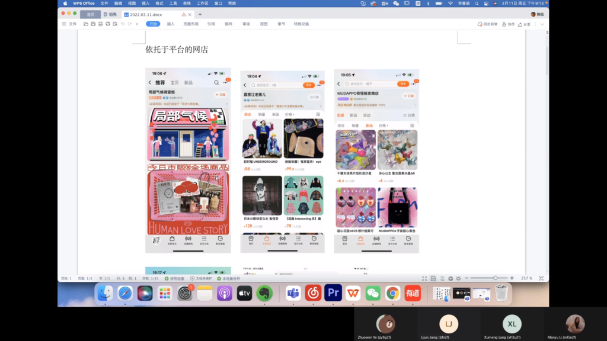Open Finder from the Dock
Image resolution: width=607 pixels, height=341 pixels.
pyautogui.click(x=105, y=294)
